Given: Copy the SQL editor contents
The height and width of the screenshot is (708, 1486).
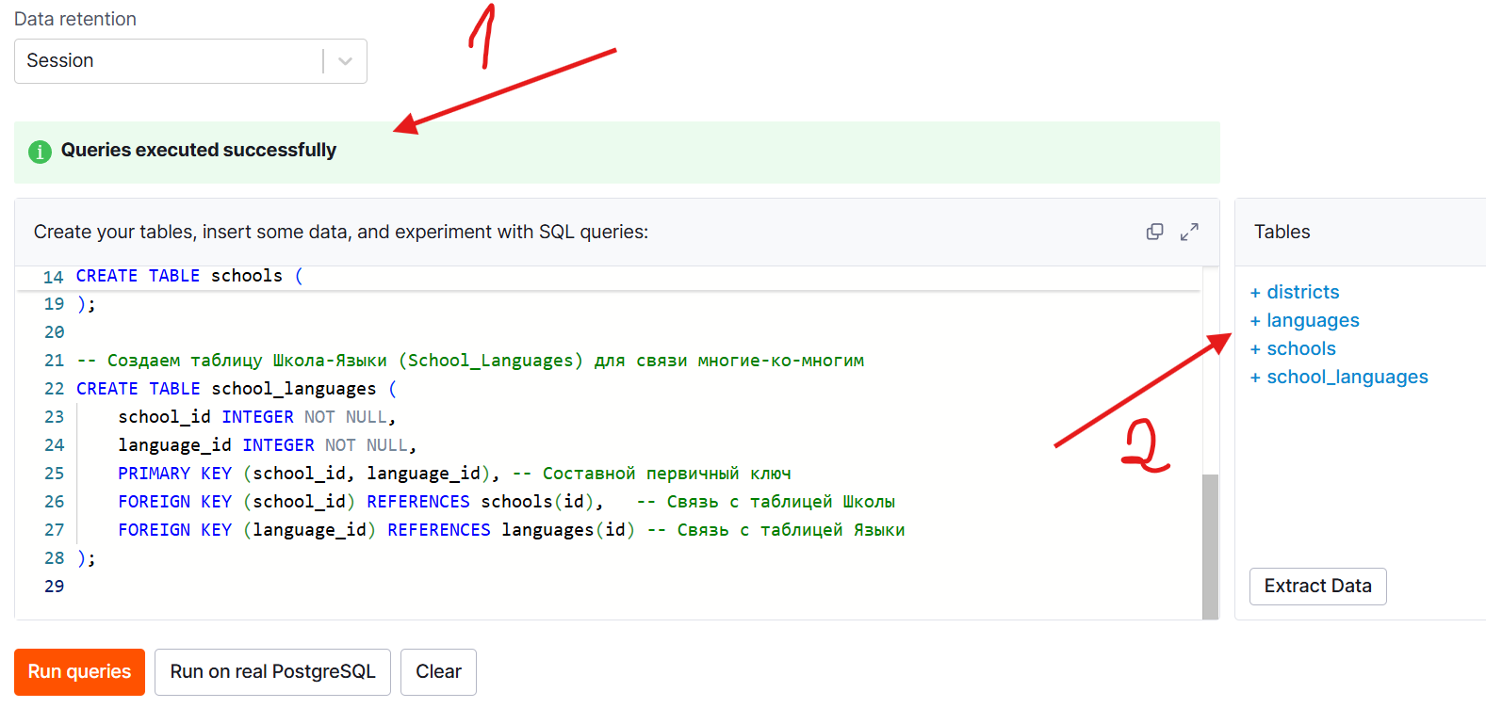Looking at the screenshot, I should [x=1154, y=232].
